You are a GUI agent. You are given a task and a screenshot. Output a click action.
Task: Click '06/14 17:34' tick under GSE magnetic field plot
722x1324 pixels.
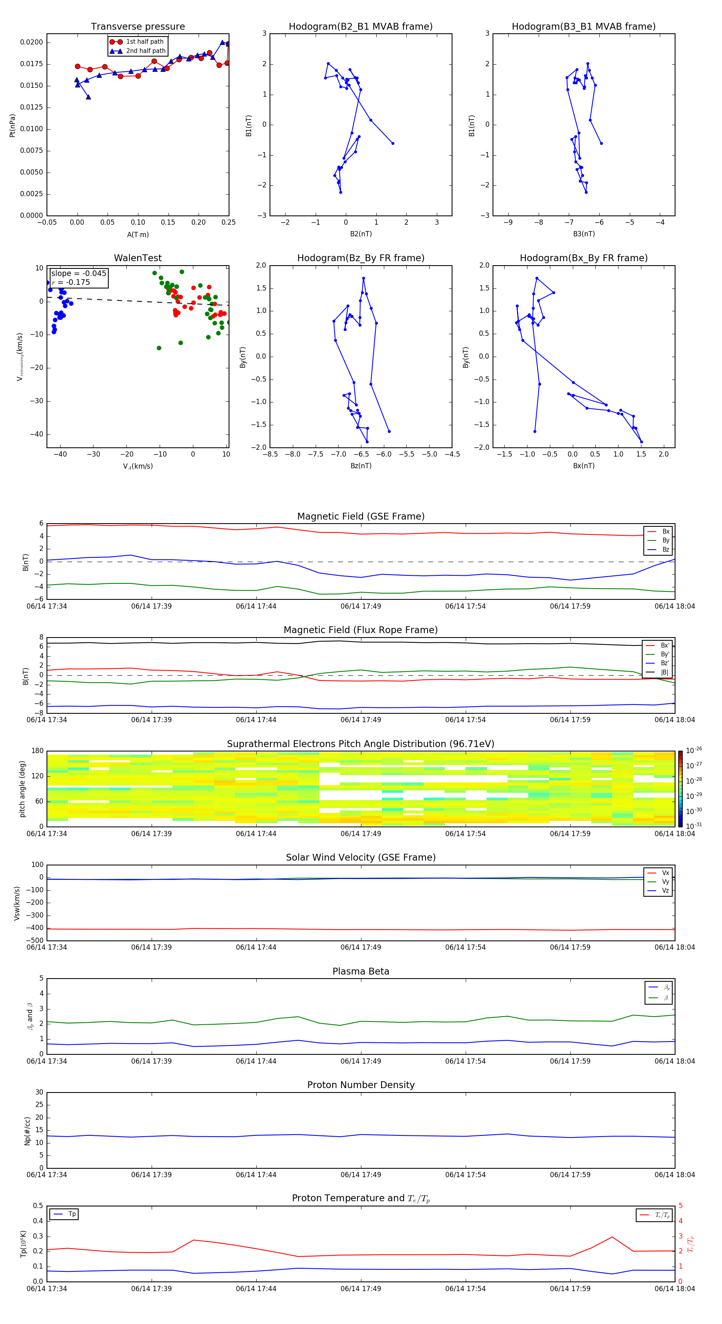pos(47,607)
